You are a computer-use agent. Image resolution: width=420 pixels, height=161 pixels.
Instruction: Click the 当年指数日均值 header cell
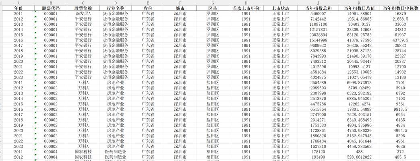[x=359, y=8]
